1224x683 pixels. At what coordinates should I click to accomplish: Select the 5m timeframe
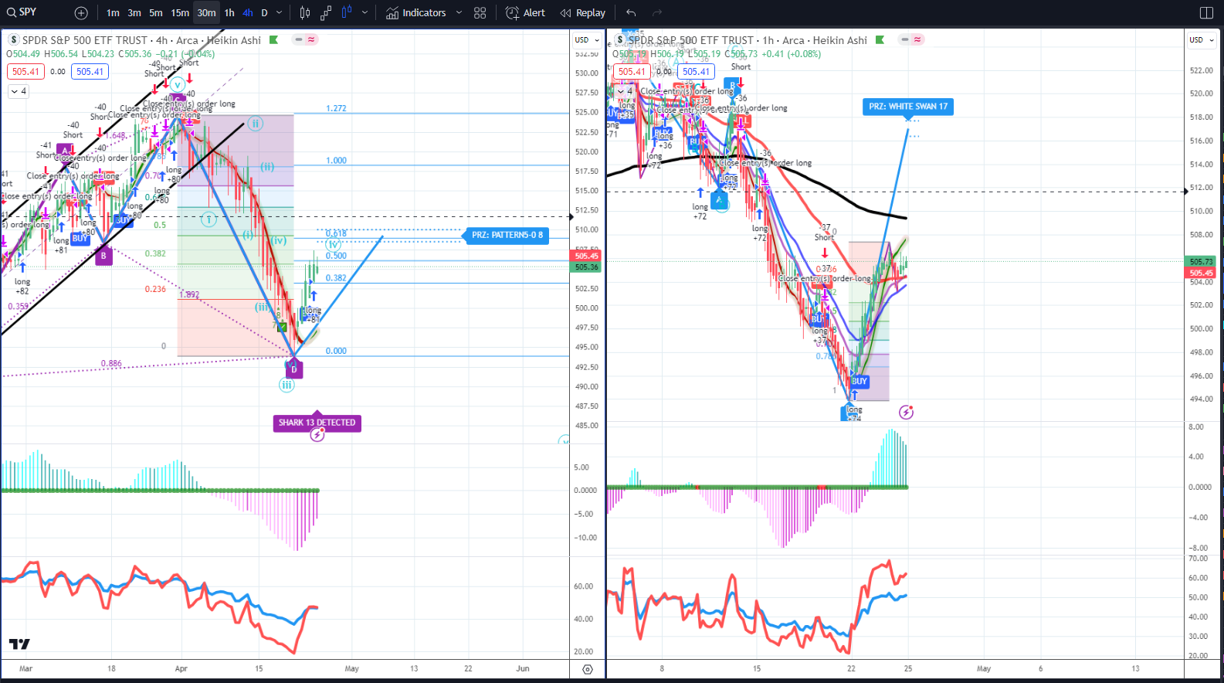tap(156, 12)
